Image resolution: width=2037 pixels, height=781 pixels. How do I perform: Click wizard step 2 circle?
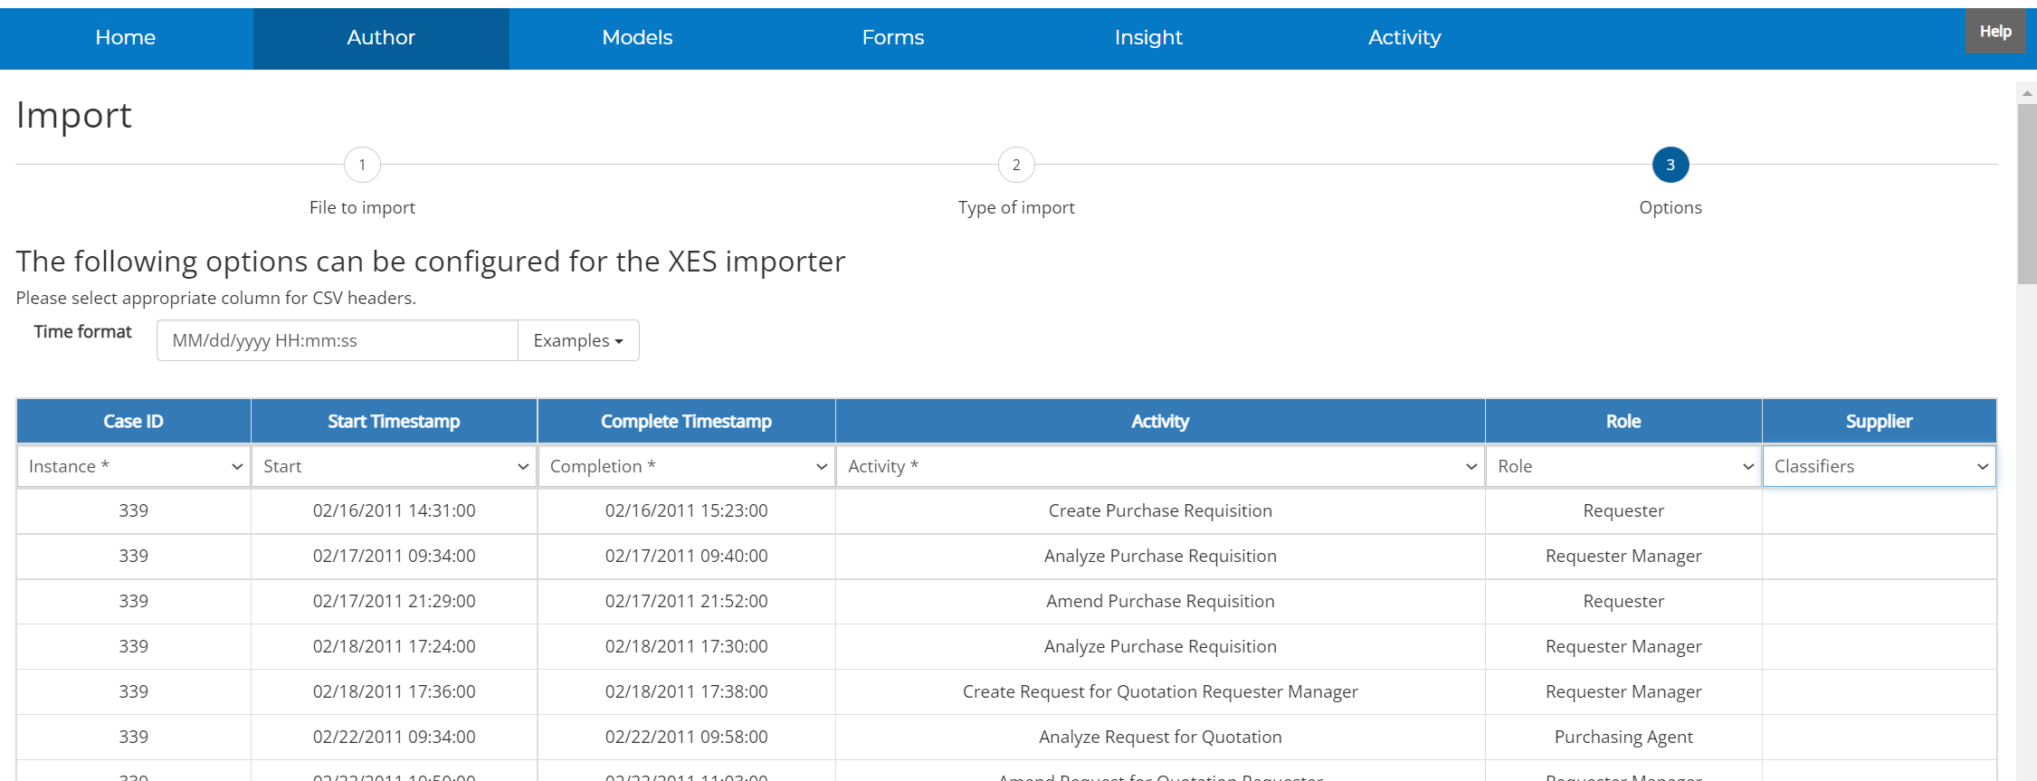[1015, 165]
